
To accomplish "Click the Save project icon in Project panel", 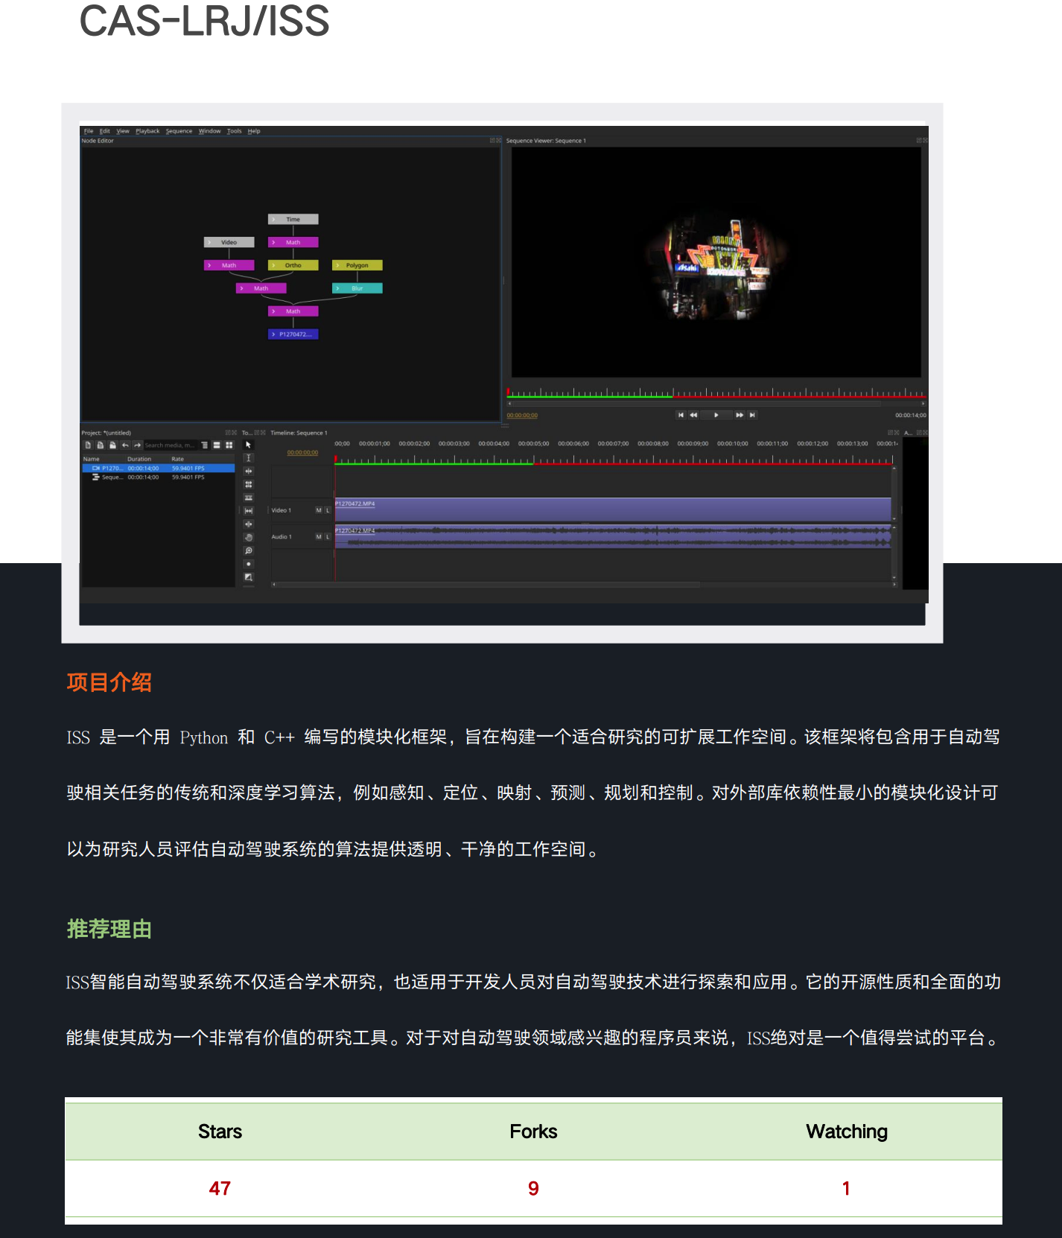I will pyautogui.click(x=112, y=445).
